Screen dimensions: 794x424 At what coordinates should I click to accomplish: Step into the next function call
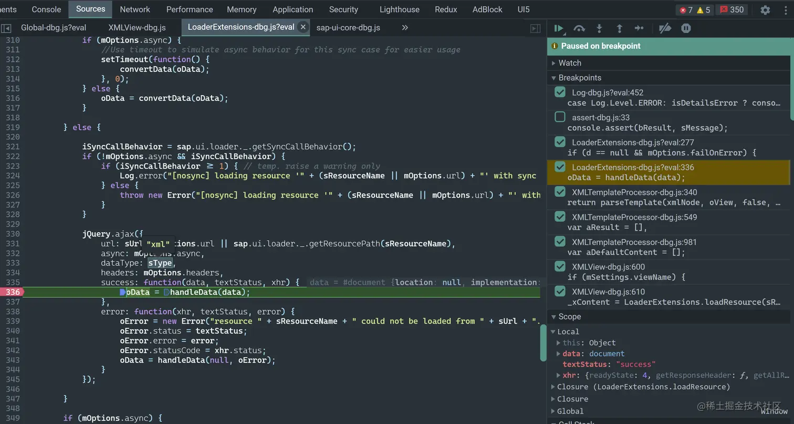[599, 28]
